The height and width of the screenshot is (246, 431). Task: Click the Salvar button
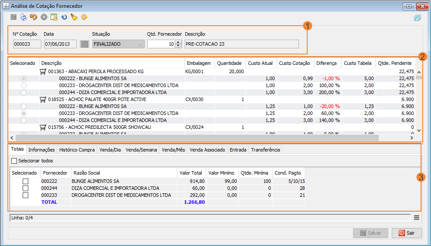[x=370, y=233]
